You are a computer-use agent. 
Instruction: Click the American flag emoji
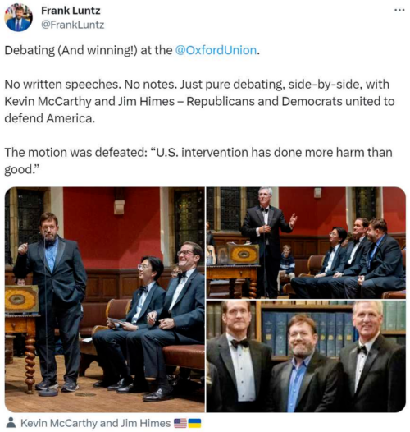point(180,423)
